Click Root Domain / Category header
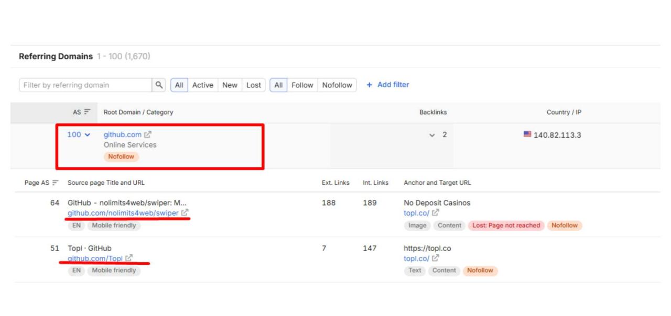The image size is (671, 316). [138, 112]
